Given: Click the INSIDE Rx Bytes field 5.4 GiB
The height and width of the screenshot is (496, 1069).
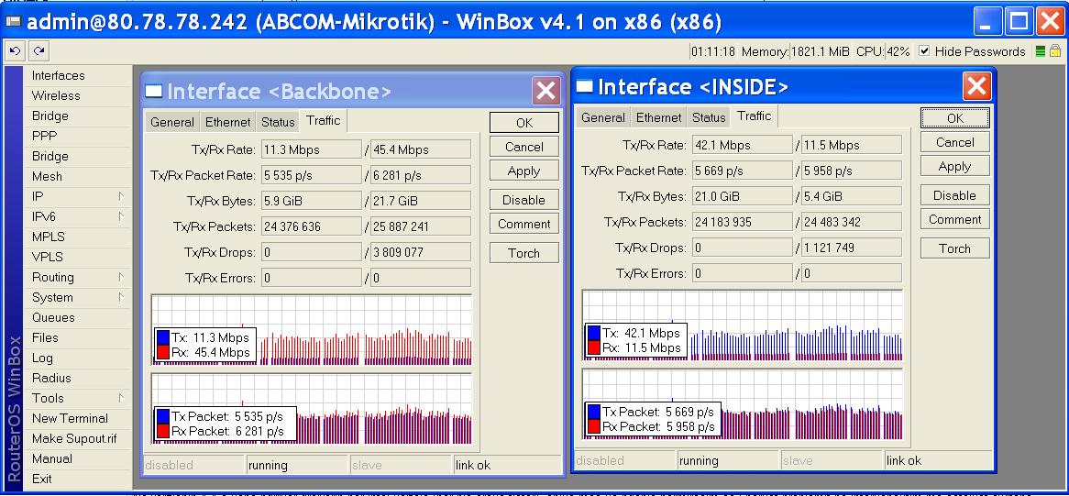Looking at the screenshot, I should pos(851,196).
